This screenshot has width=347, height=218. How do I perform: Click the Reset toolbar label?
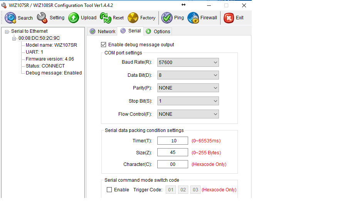click(x=118, y=18)
